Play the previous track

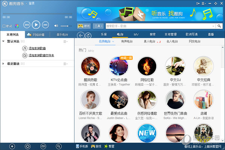(x=27, y=25)
